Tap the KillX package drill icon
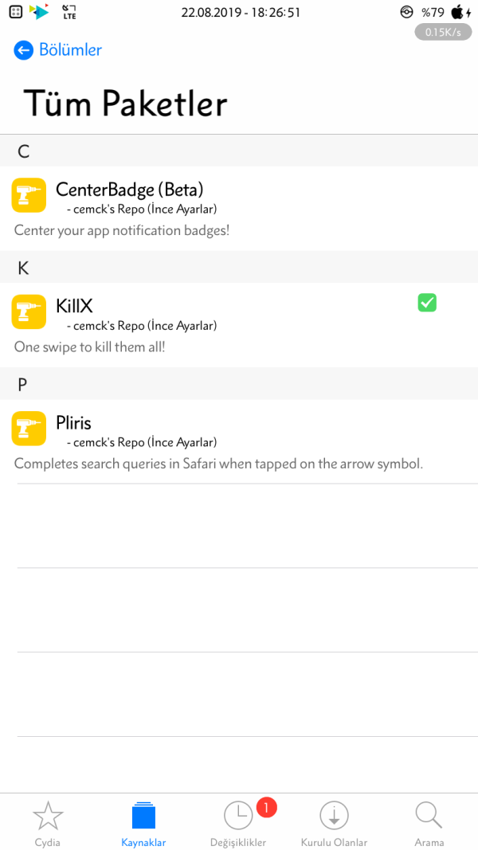Image resolution: width=478 pixels, height=850 pixels. [29, 311]
